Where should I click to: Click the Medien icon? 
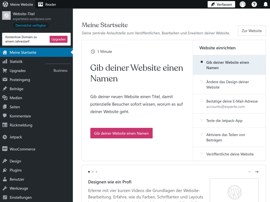click(x=5, y=98)
